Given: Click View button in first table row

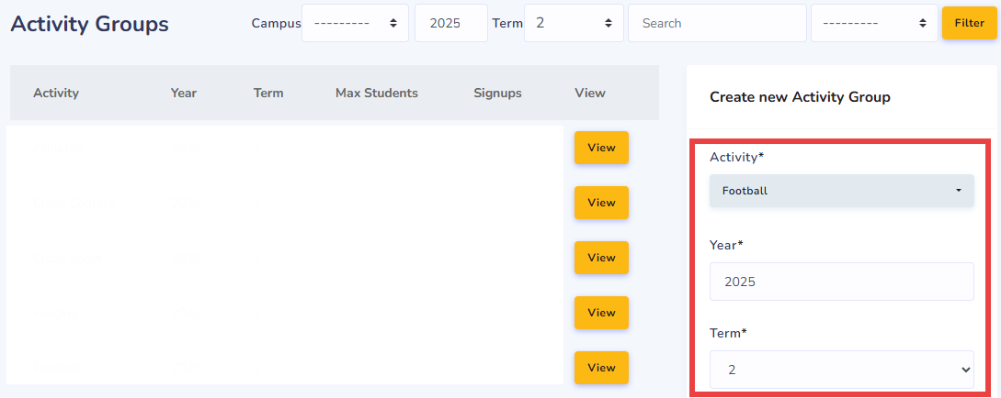Looking at the screenshot, I should tap(601, 148).
